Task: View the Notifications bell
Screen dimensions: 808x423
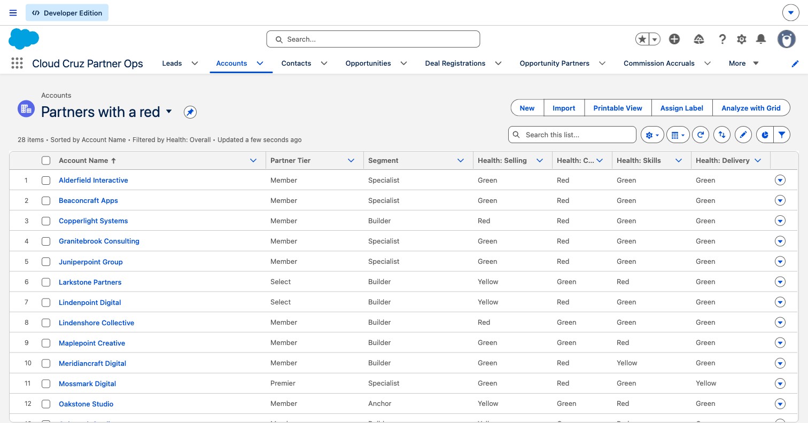Action: click(x=761, y=39)
